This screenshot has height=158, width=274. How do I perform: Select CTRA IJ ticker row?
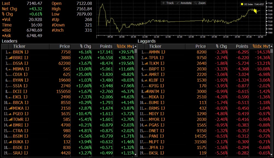[x=68, y=130]
